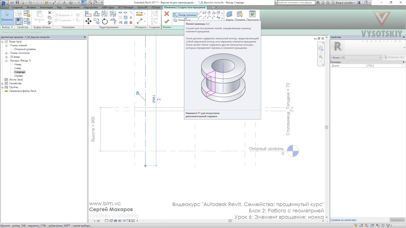Expand the Группы tree node
Image resolution: width=406 pixels, height=228 pixels.
(2, 87)
